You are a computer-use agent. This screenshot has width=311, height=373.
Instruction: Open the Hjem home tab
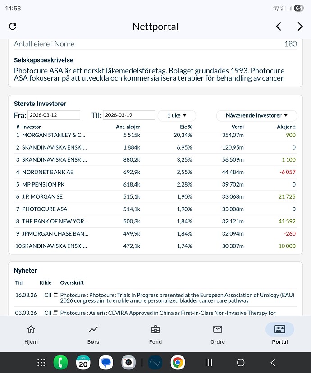[31, 334]
